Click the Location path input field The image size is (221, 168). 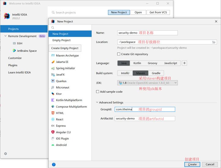coord(167,42)
